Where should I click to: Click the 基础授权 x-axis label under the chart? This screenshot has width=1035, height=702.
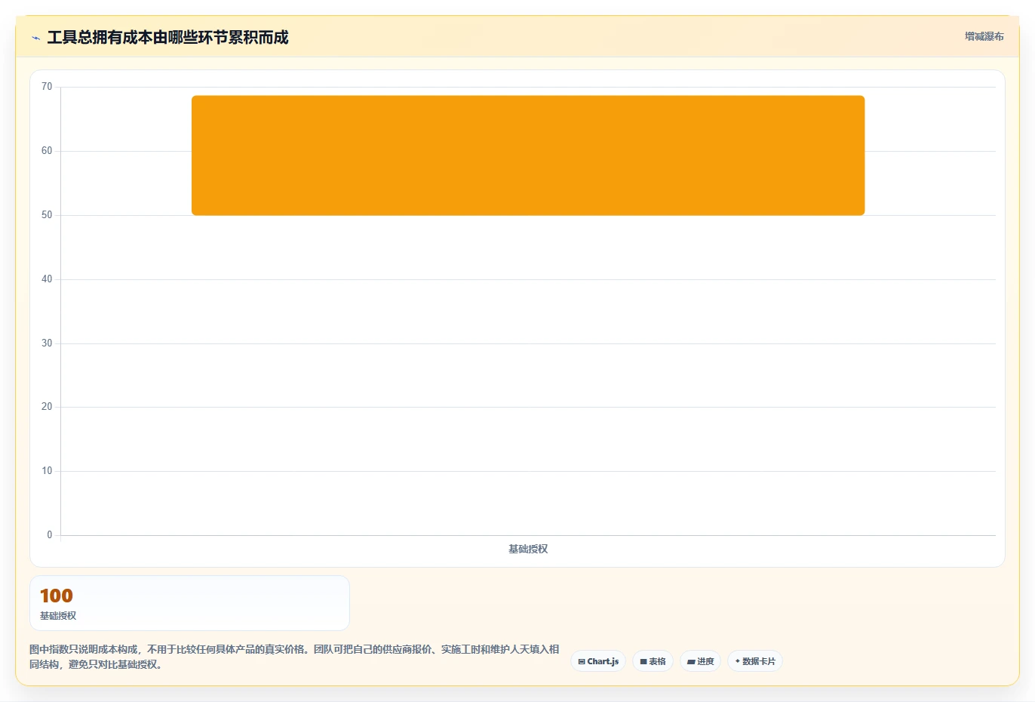click(x=528, y=549)
